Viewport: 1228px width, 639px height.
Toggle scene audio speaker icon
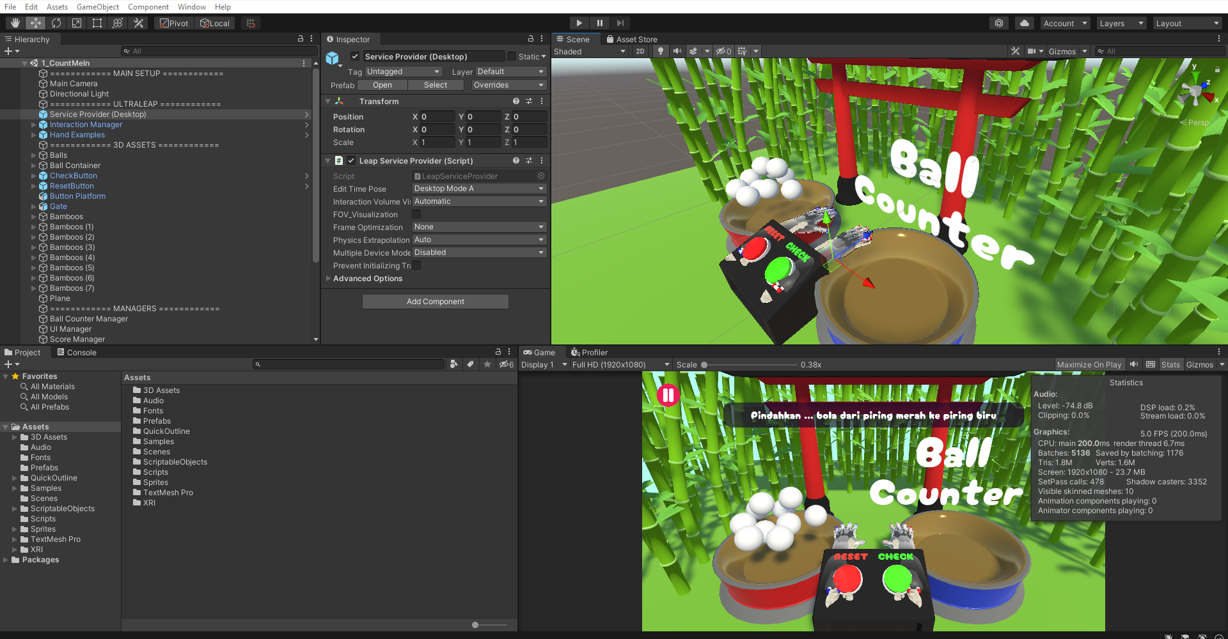coord(677,51)
